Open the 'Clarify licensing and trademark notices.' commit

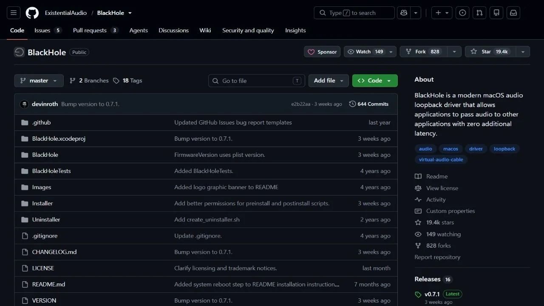tap(225, 268)
